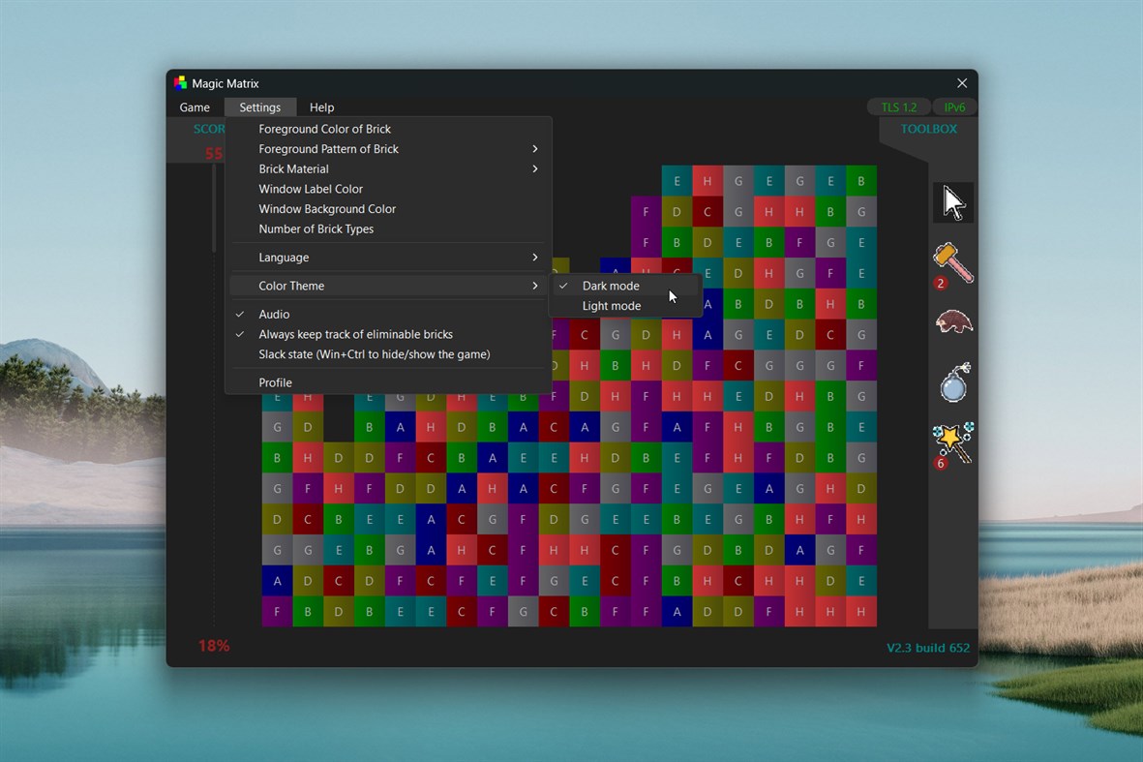The width and height of the screenshot is (1143, 762).
Task: Expand the Language submenu
Action: click(284, 258)
